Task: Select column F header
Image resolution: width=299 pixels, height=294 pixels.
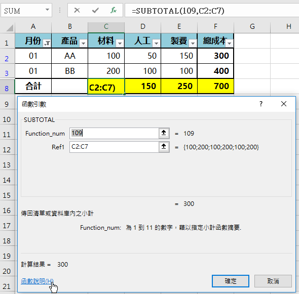Action: tap(215, 26)
